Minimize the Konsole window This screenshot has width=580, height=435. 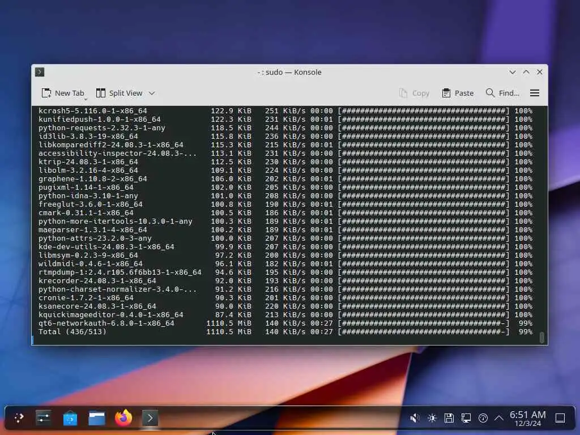click(x=512, y=72)
